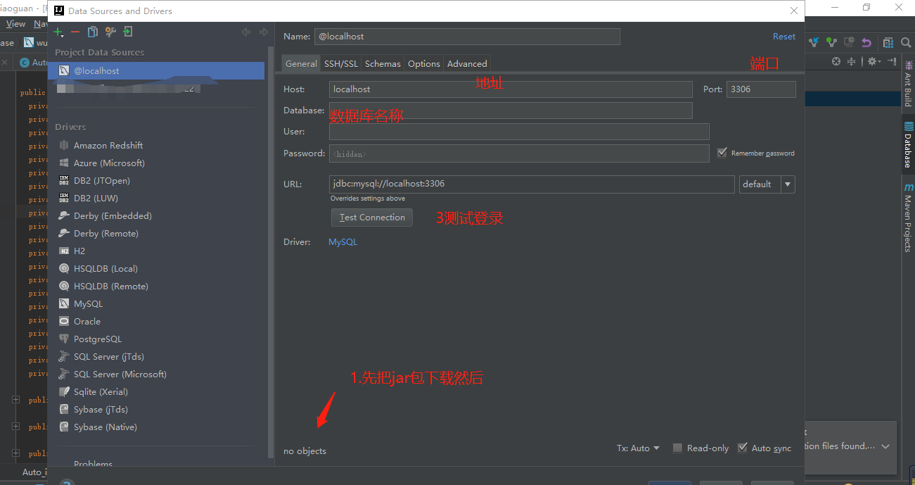Click the Search Everywhere magnifier icon

click(x=905, y=42)
